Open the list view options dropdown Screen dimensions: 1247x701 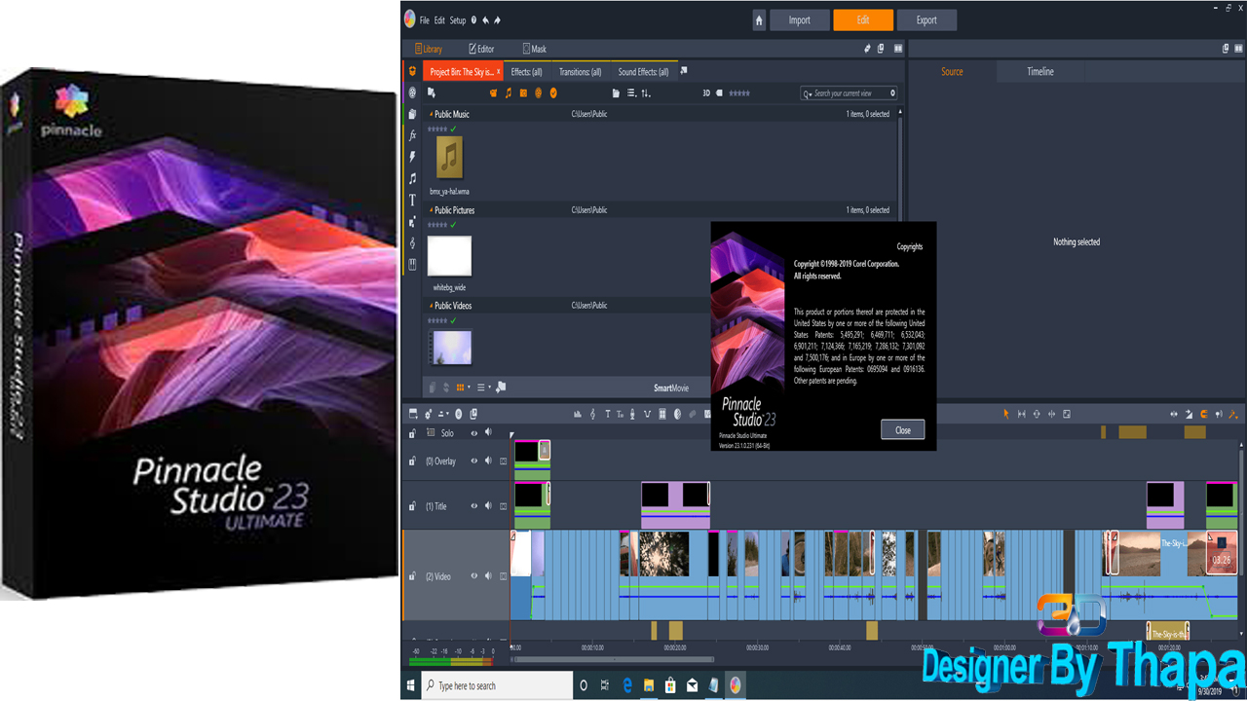pyautogui.click(x=632, y=93)
